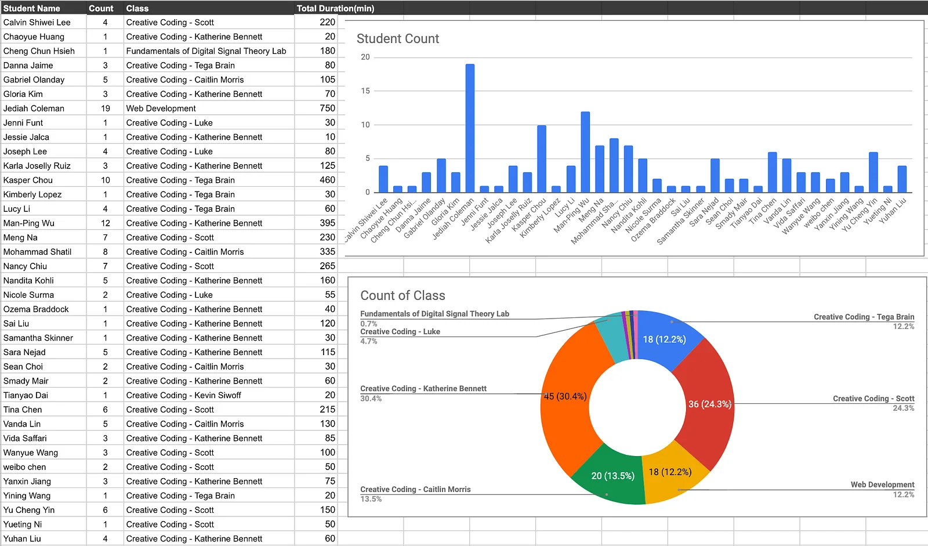Click the teal Creative Coding - Luke slice

pyautogui.click(x=612, y=337)
